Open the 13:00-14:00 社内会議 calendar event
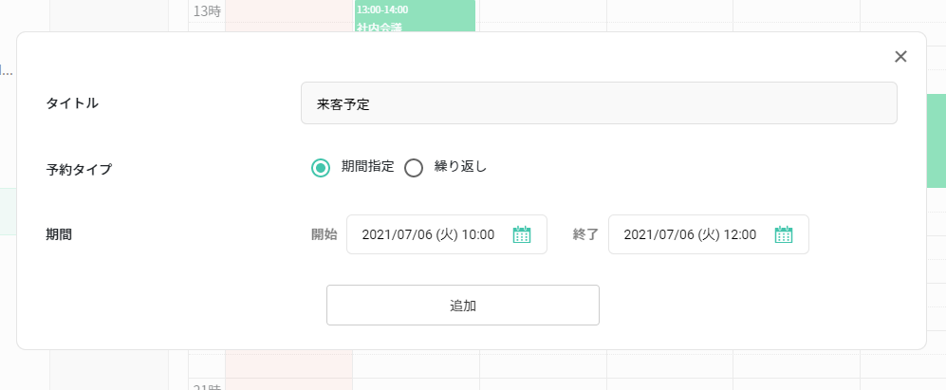The height and width of the screenshot is (390, 946). [414, 17]
